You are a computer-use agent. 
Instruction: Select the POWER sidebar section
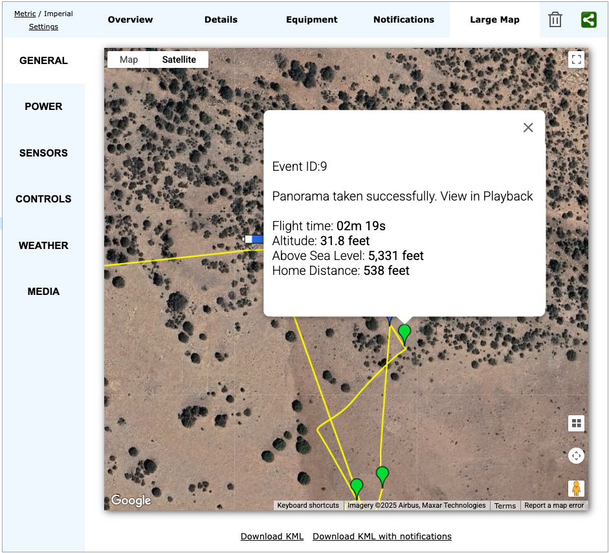click(43, 107)
